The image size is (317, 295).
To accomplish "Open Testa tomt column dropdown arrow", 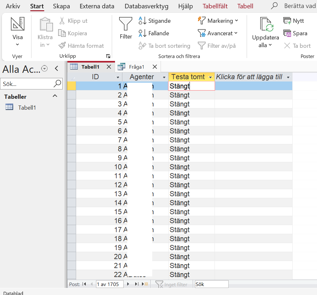I will 210,77.
